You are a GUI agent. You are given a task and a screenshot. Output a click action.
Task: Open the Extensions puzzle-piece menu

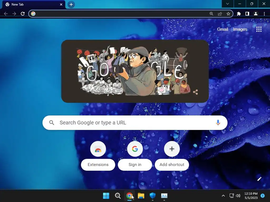point(239,14)
